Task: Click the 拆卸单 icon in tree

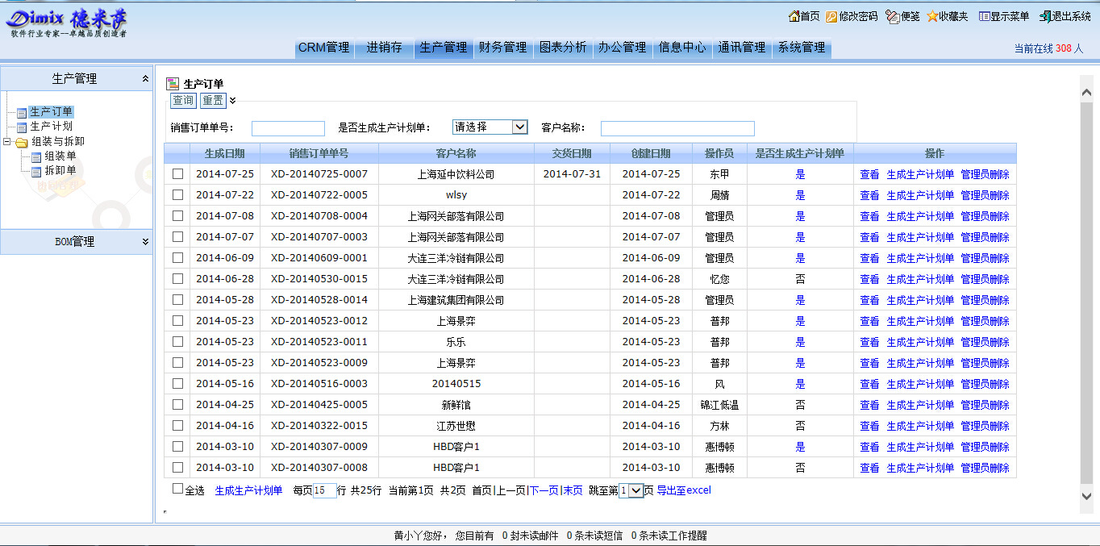Action: click(36, 171)
